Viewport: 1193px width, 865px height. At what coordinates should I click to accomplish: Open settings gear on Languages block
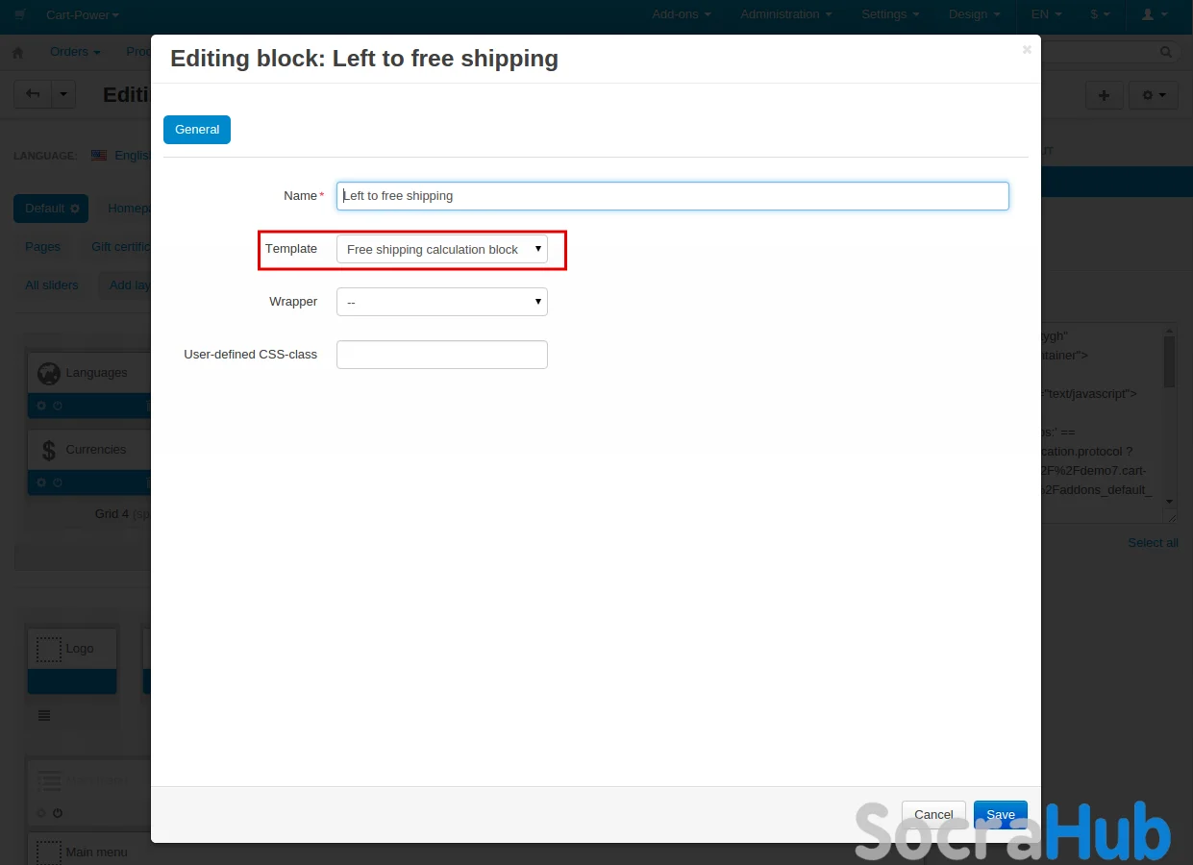[x=41, y=406]
